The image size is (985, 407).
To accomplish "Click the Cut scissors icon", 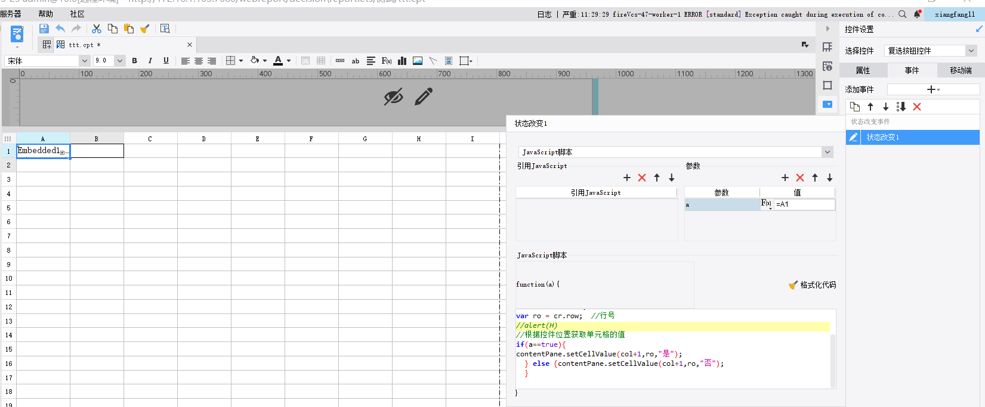I will [97, 29].
